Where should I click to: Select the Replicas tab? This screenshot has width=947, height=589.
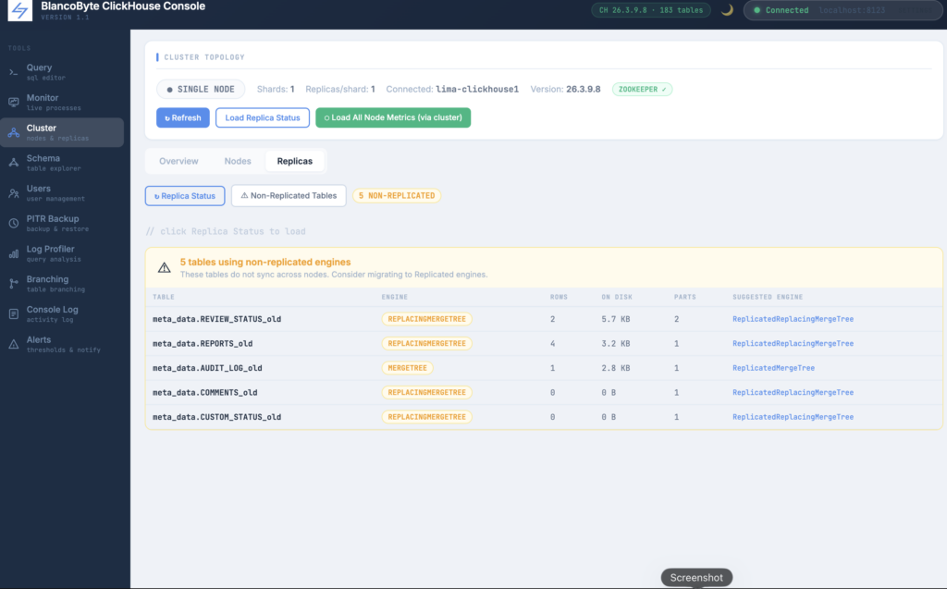[295, 161]
